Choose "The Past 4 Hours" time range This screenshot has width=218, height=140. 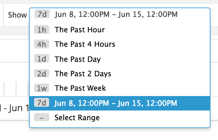pos(85,44)
